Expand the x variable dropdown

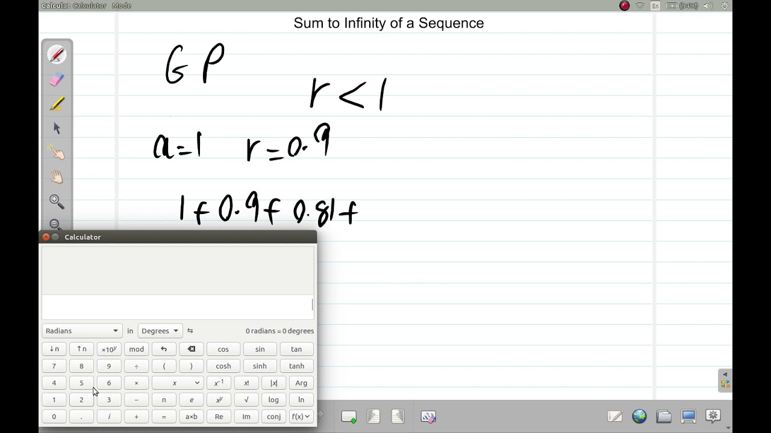[x=177, y=382]
